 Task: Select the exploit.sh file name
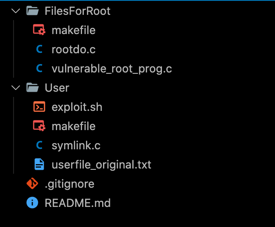tap(77, 107)
